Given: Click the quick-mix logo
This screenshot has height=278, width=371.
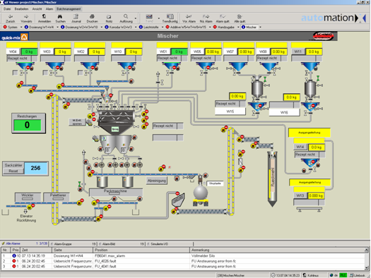Looking at the screenshot, I should (14, 37).
